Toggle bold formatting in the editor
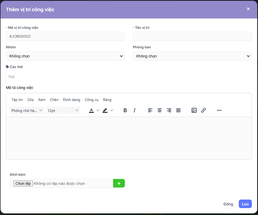 [125, 110]
